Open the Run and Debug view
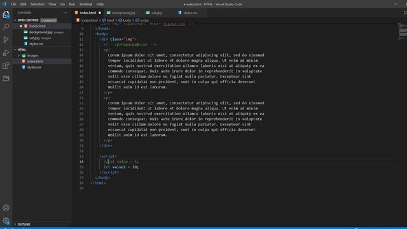Image resolution: width=407 pixels, height=229 pixels. click(x=6, y=52)
